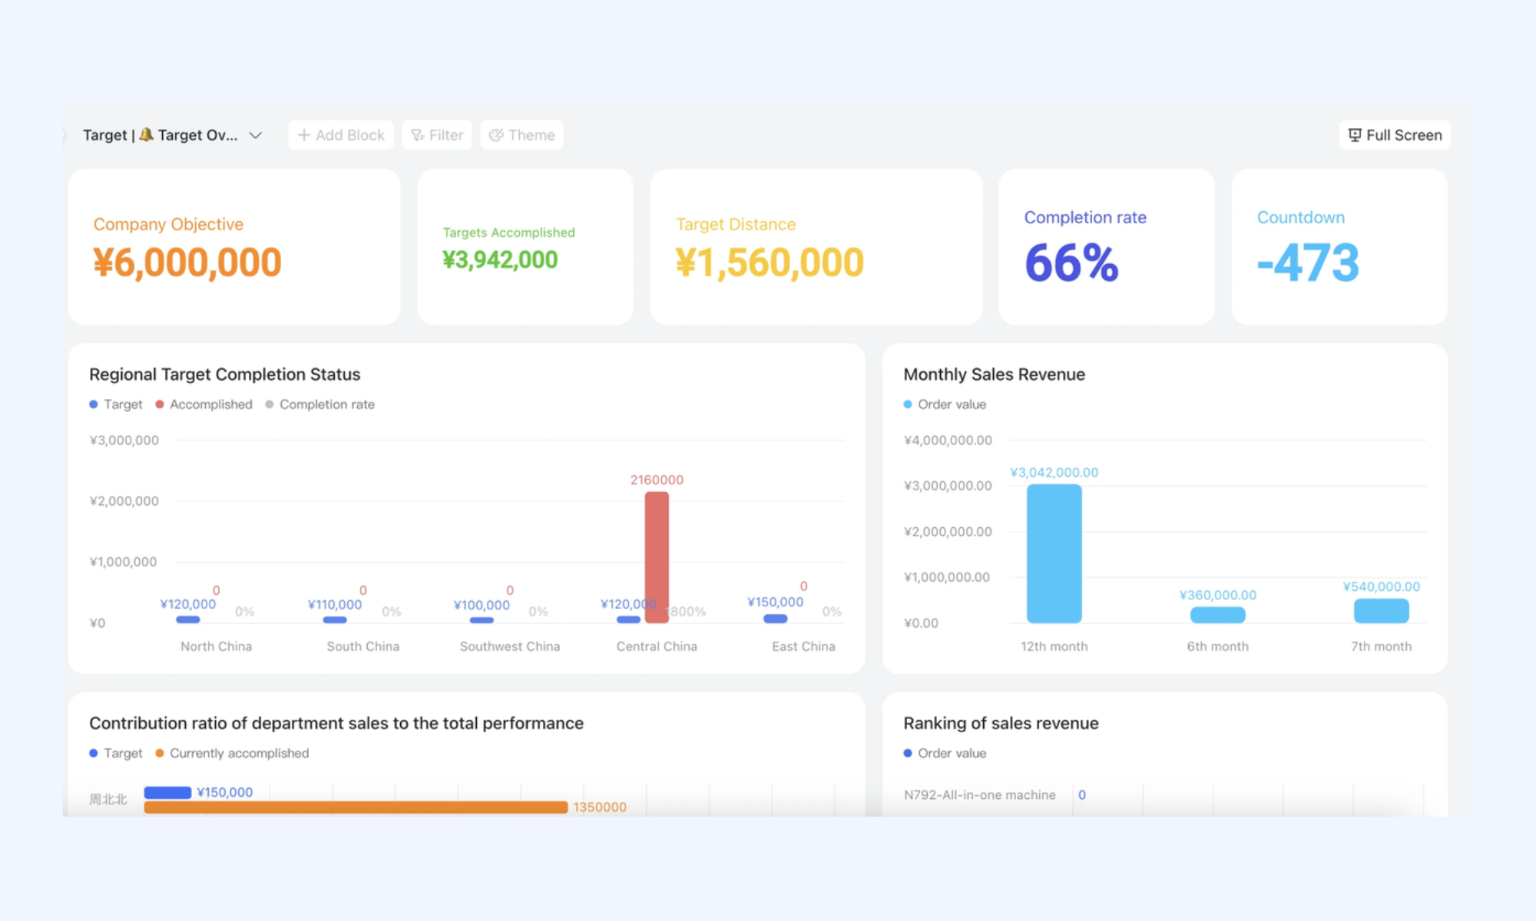Toggle Order value legend in Monthly Sales

click(x=945, y=404)
